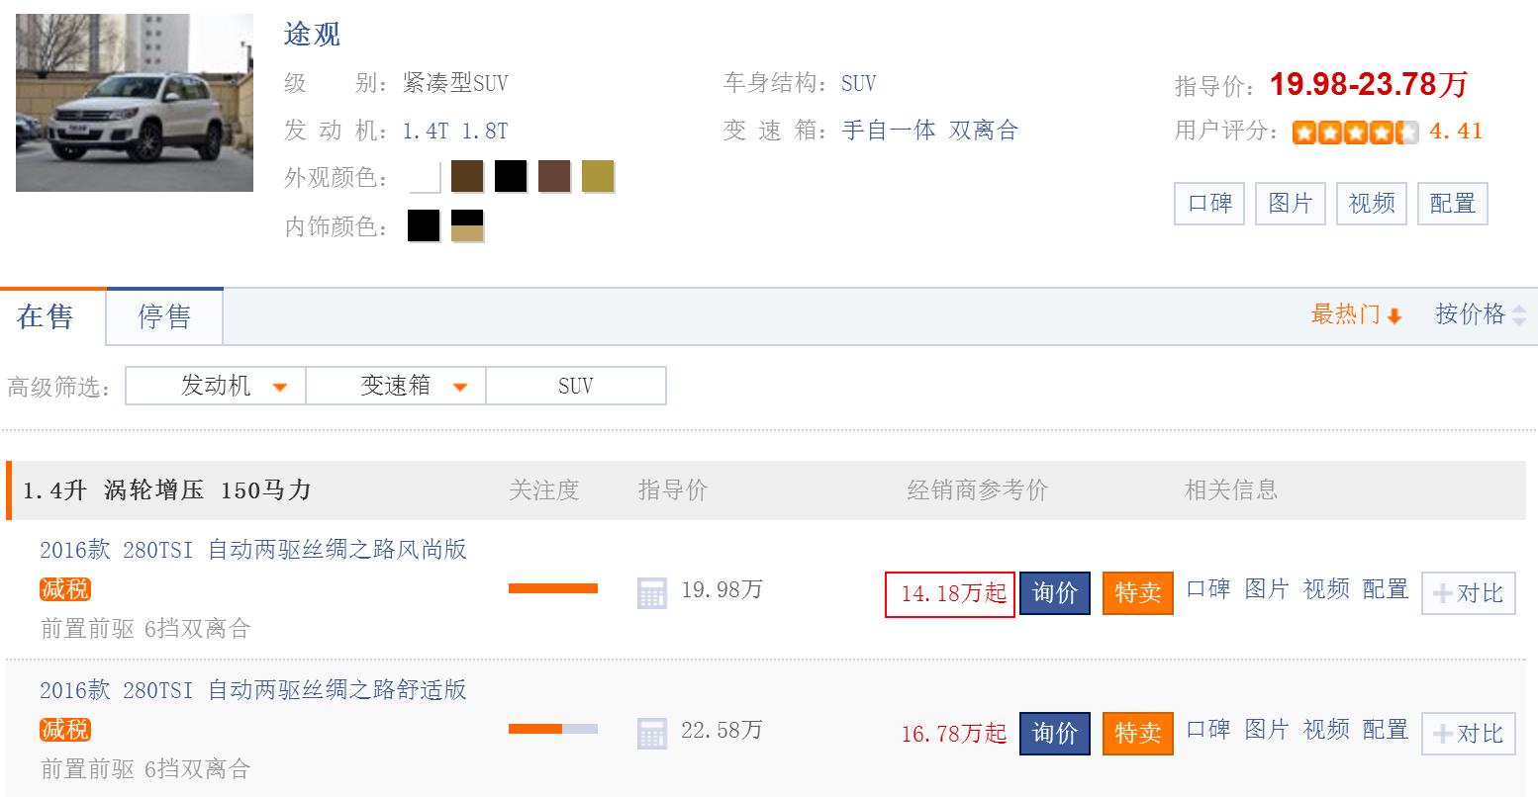
Task: Click the 减税 badge under 舒适版
Action: [65, 730]
